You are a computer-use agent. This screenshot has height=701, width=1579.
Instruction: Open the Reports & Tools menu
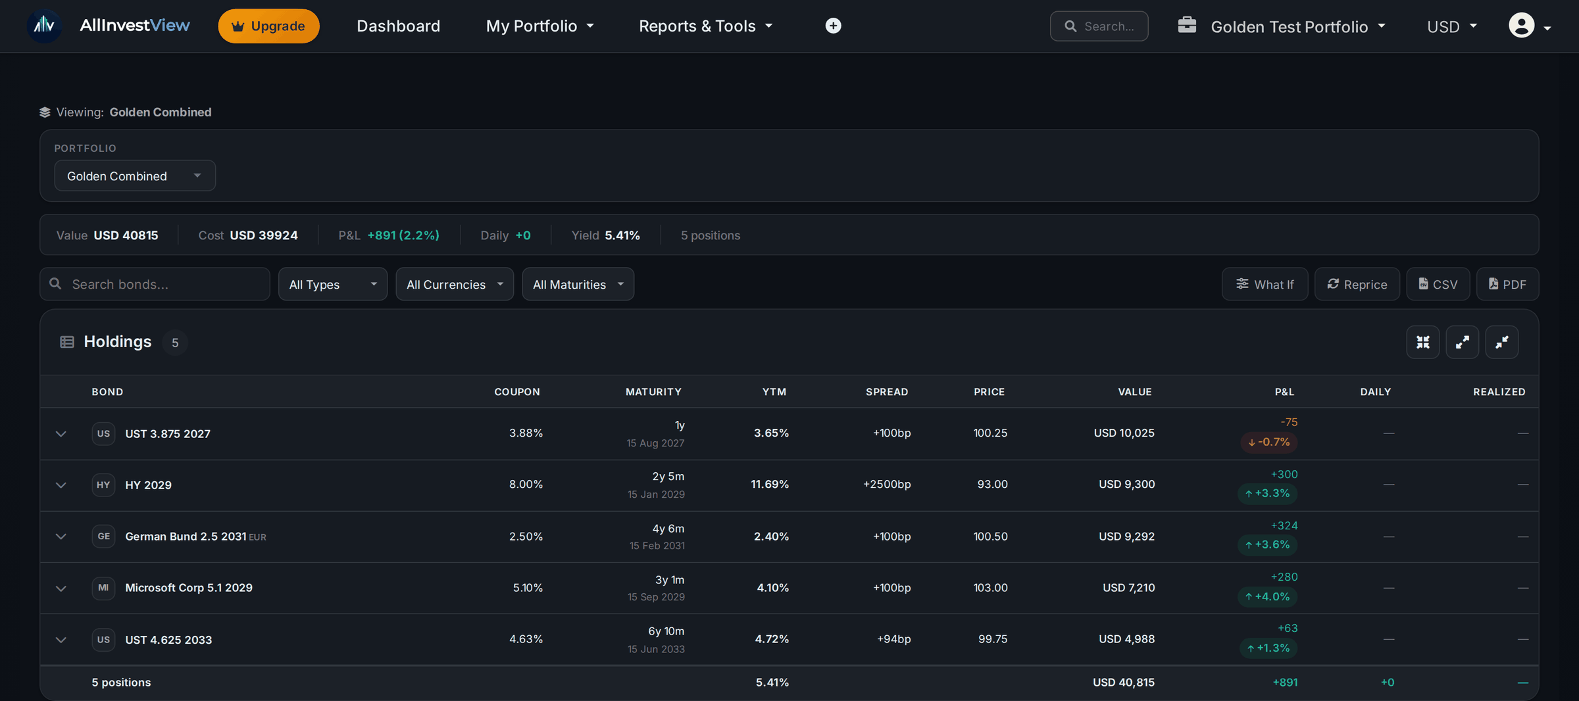(x=705, y=26)
